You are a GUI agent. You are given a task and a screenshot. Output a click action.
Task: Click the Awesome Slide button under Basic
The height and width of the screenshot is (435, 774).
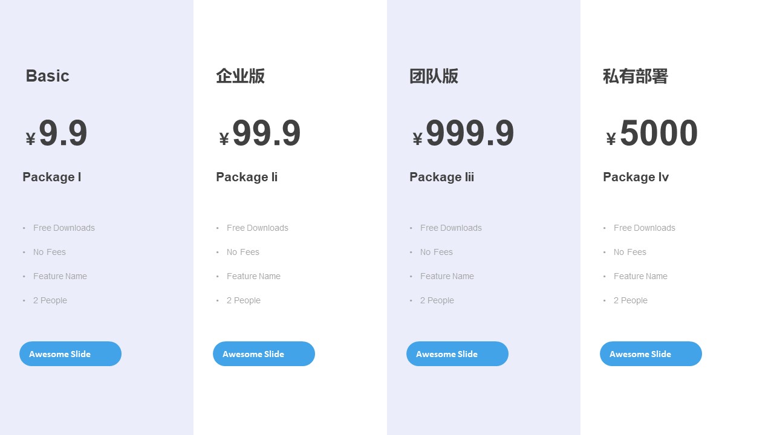pyautogui.click(x=70, y=353)
